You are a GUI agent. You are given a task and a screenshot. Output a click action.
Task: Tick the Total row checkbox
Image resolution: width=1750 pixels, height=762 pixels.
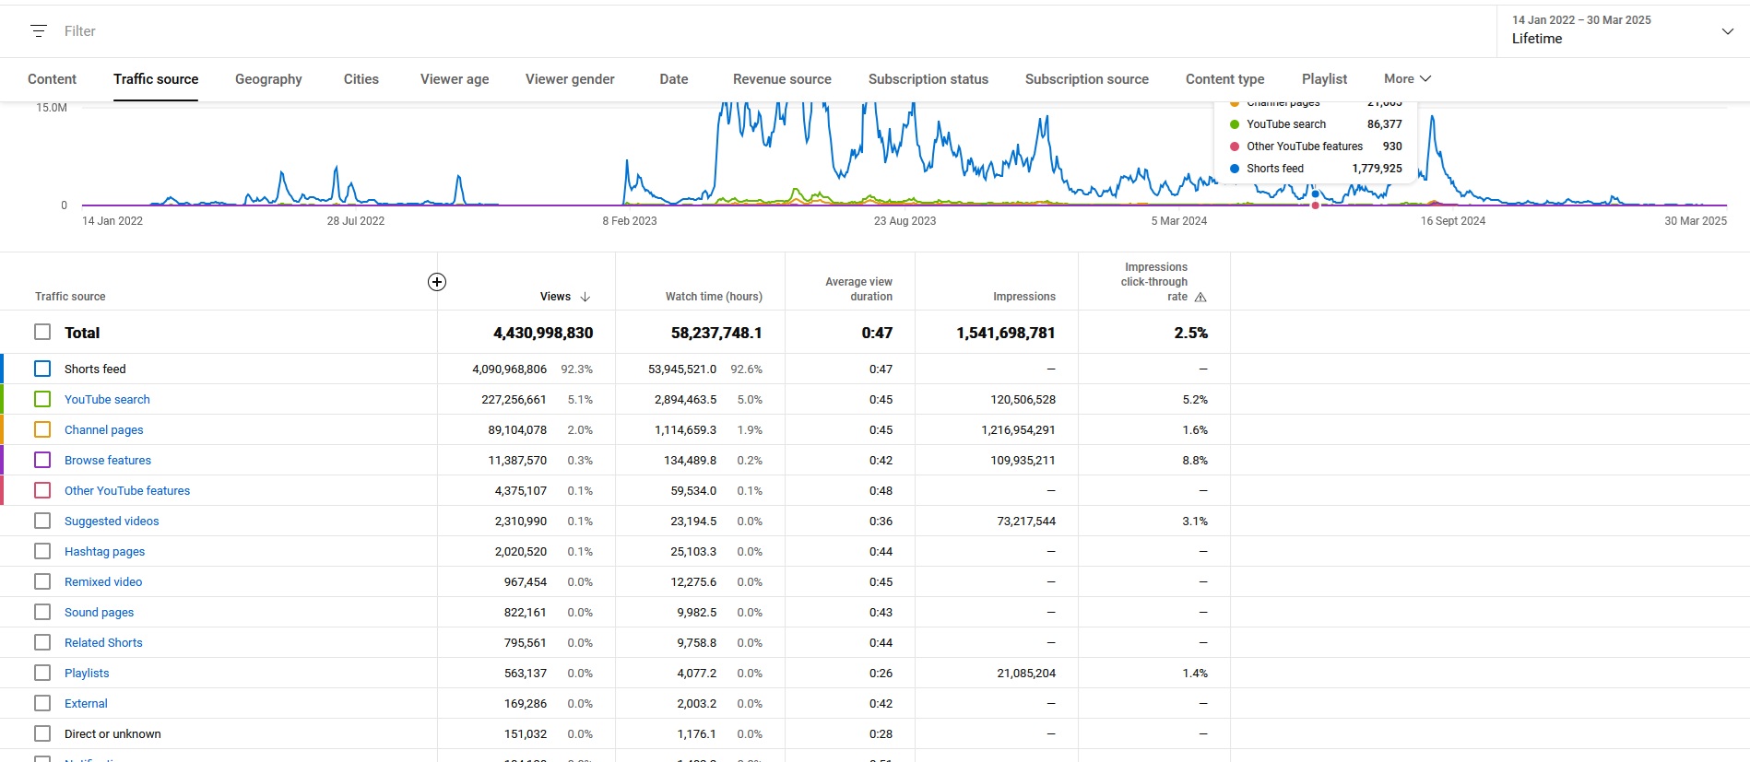point(42,333)
